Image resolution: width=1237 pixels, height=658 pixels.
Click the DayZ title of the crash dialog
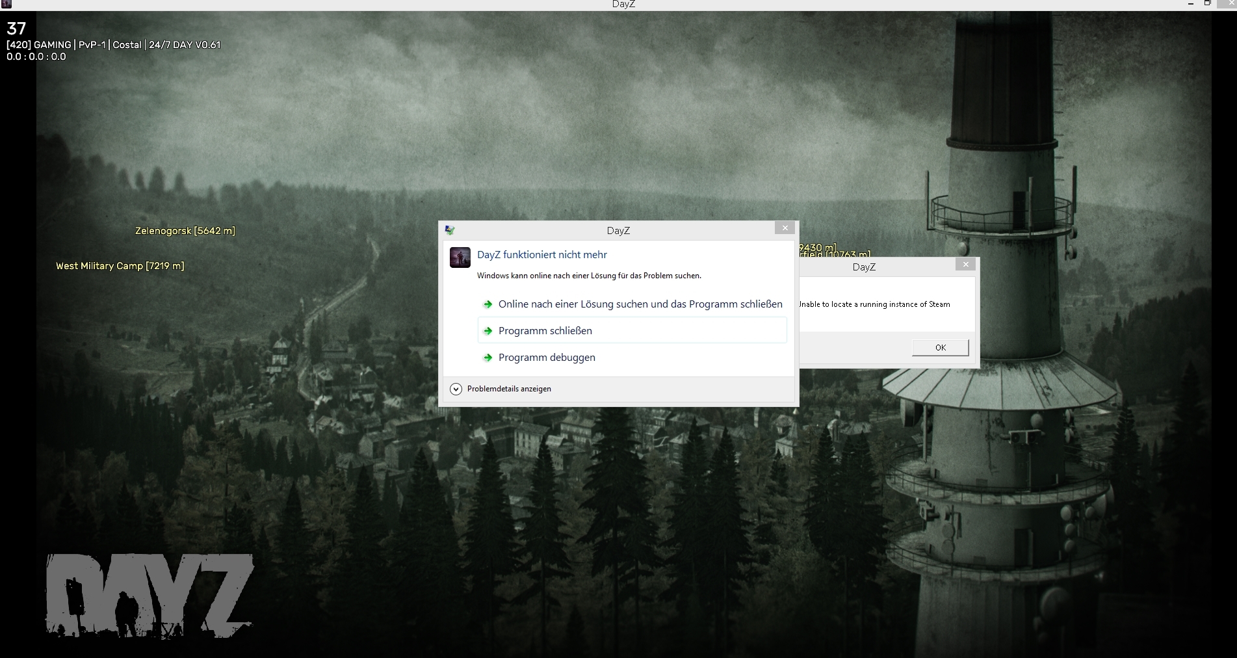(x=618, y=231)
